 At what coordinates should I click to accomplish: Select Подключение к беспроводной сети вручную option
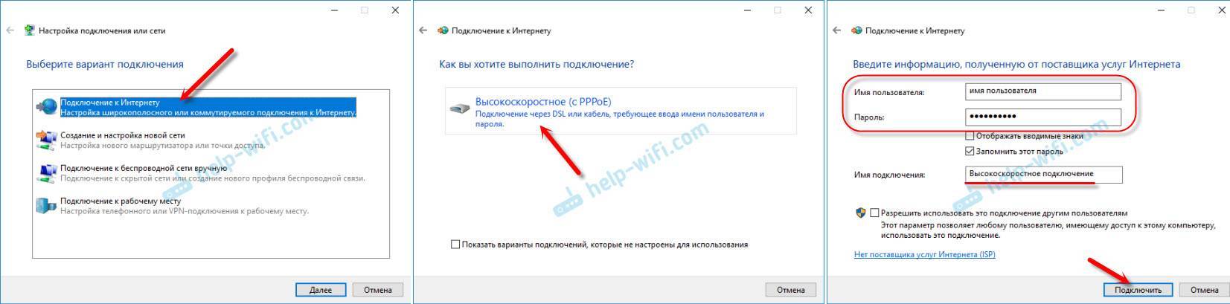(x=212, y=173)
